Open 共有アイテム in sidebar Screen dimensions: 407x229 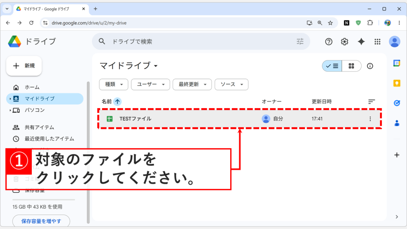pyautogui.click(x=39, y=128)
